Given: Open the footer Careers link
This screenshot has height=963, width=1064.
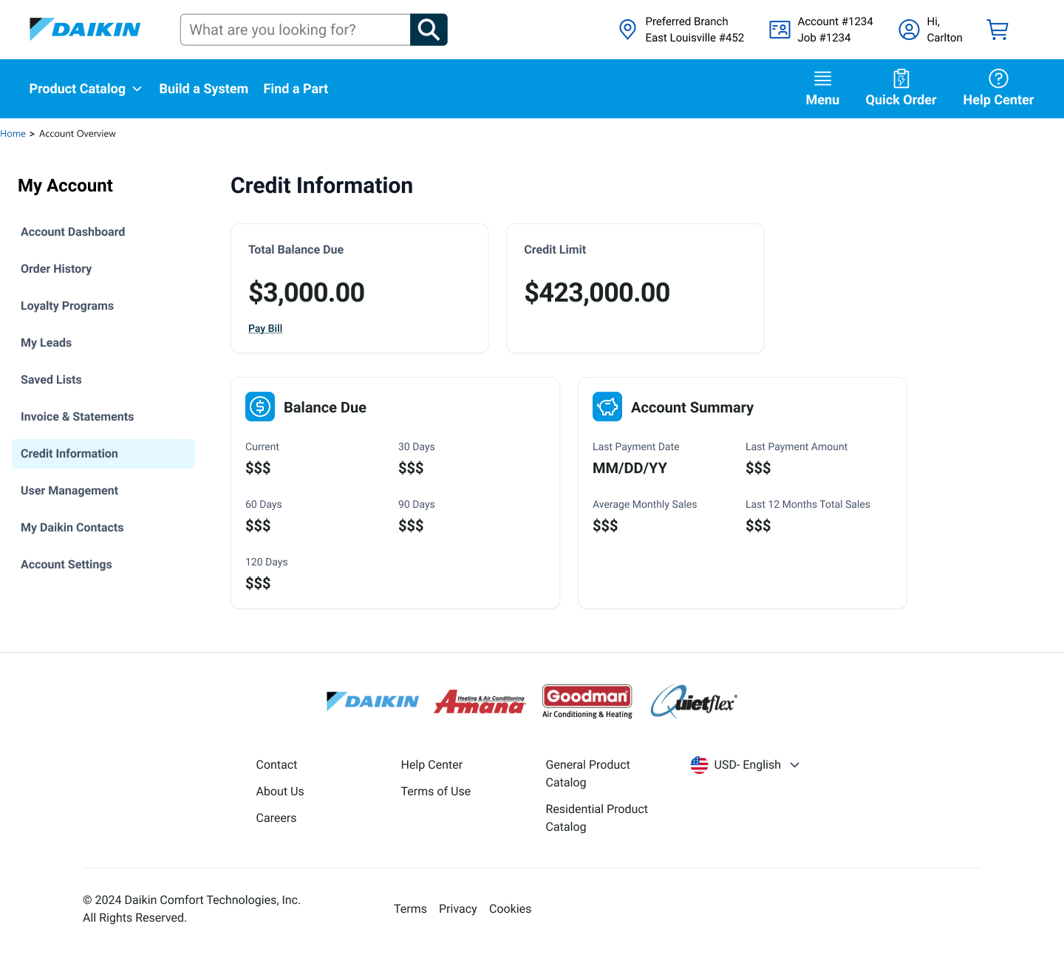Looking at the screenshot, I should [276, 818].
